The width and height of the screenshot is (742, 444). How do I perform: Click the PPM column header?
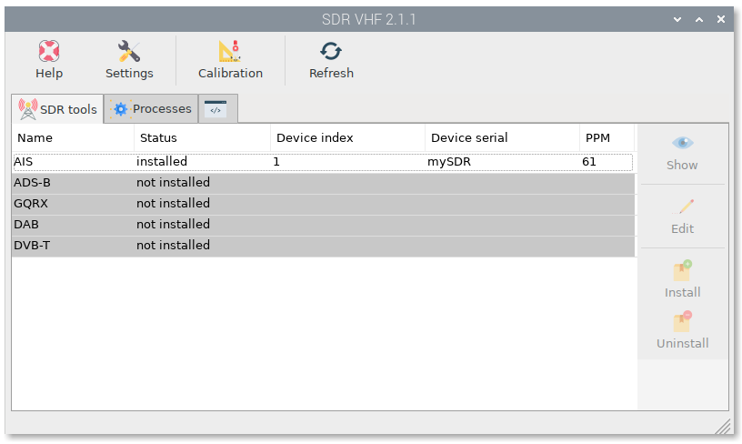[607, 137]
